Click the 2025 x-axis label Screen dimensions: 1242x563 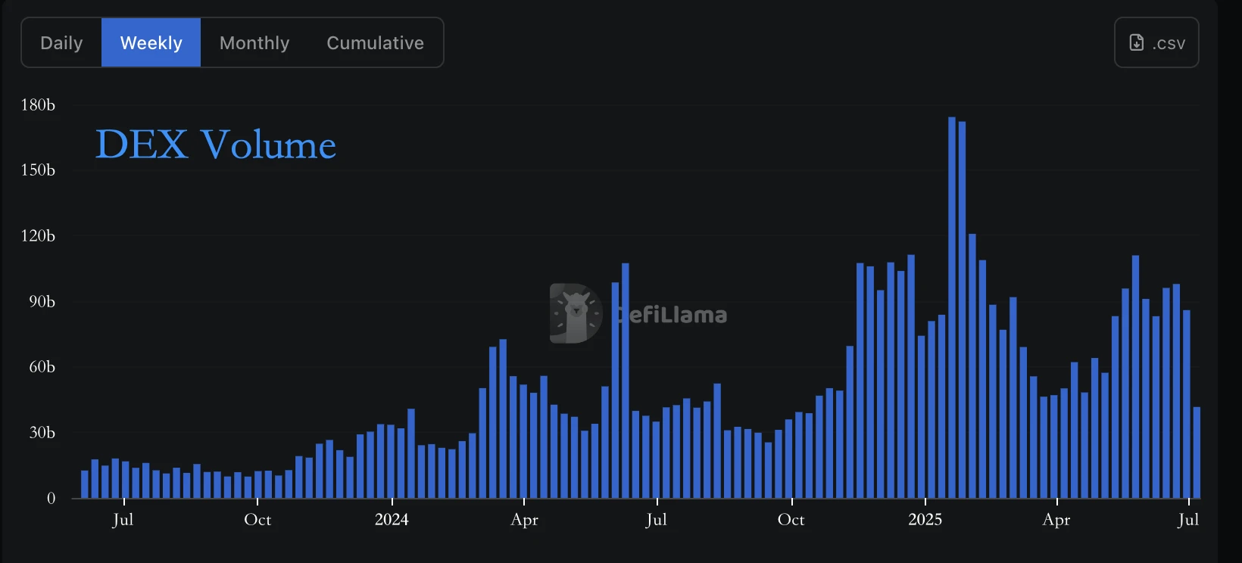coord(925,520)
